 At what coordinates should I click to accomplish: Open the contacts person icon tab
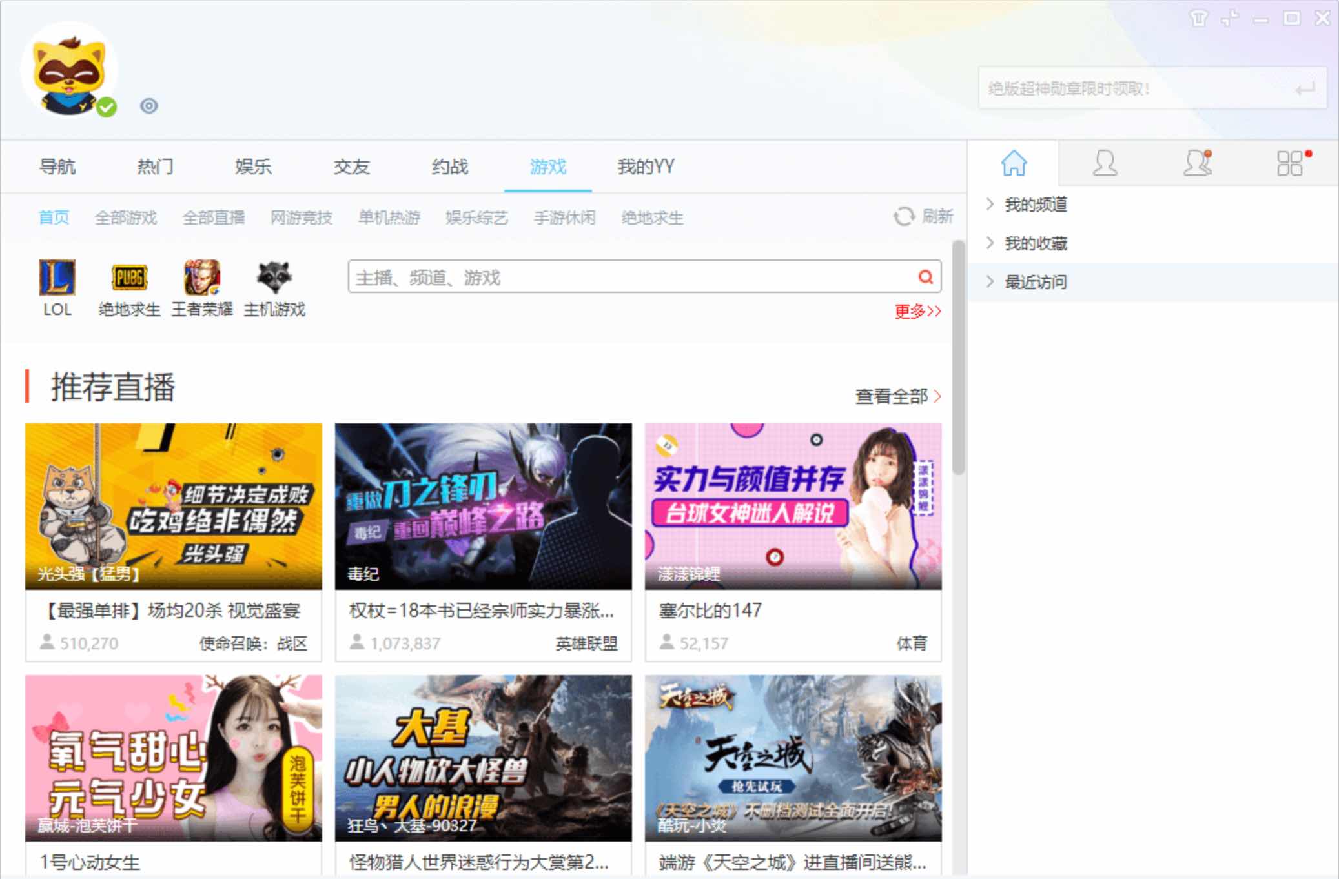(x=1105, y=163)
